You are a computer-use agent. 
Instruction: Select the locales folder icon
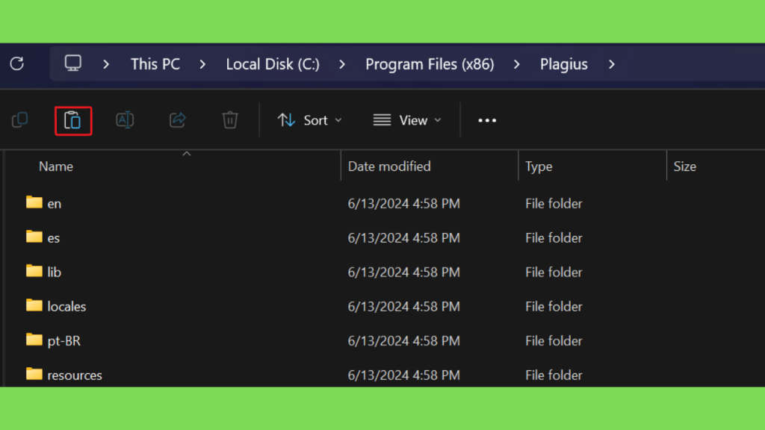(x=34, y=305)
